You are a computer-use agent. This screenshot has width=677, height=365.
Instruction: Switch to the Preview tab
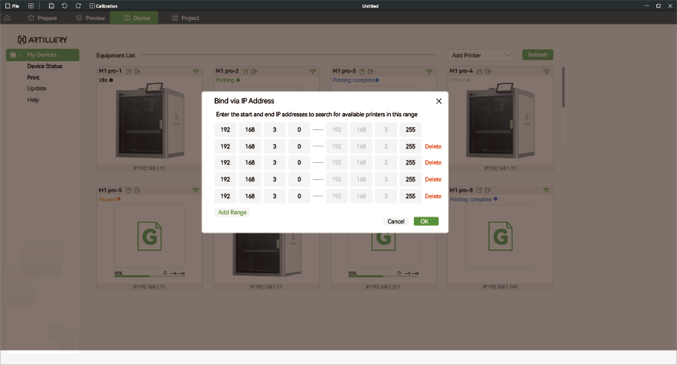click(x=90, y=18)
